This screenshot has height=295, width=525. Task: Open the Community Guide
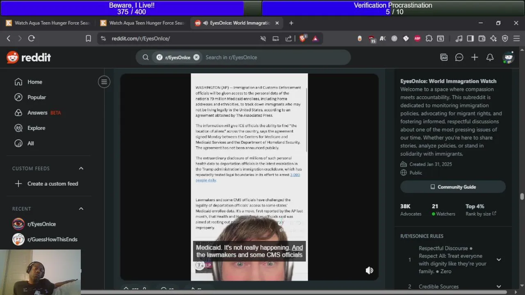(453, 187)
